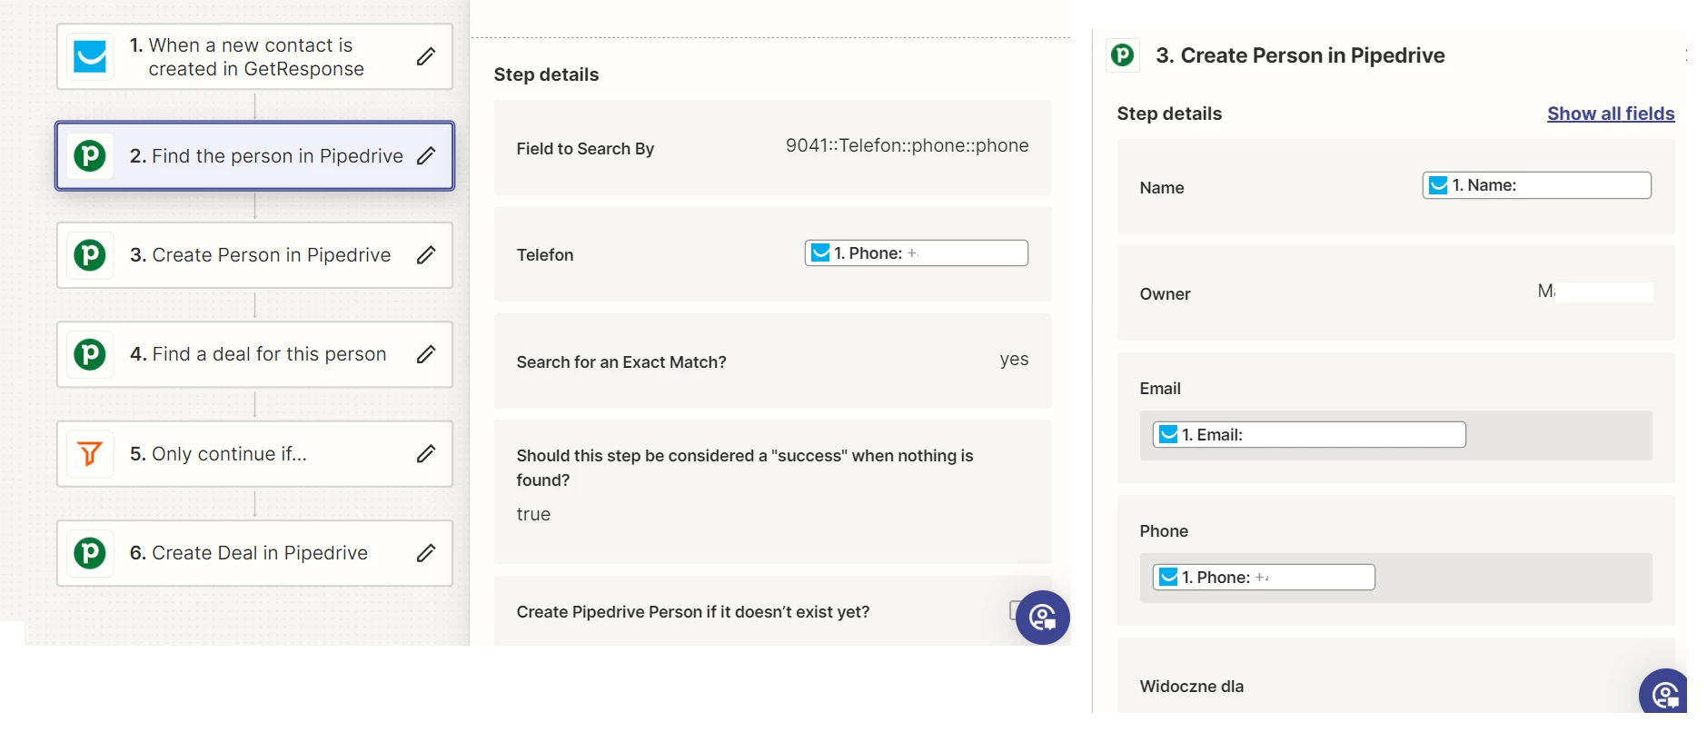
Task: Click GetResponse app icon in step 1
Action: tap(91, 57)
